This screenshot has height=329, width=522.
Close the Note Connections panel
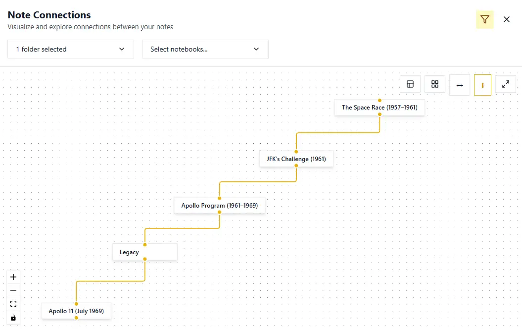coord(507,19)
